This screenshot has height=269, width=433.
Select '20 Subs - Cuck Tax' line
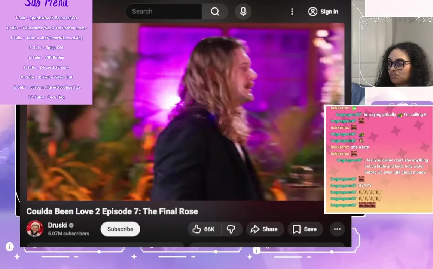[46, 97]
